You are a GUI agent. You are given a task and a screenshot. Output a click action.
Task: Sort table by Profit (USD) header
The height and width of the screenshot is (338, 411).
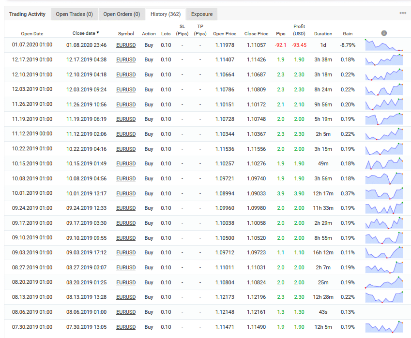299,30
